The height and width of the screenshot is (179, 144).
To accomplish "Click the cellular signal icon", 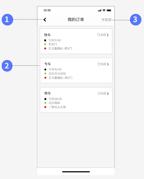I will [100, 11].
